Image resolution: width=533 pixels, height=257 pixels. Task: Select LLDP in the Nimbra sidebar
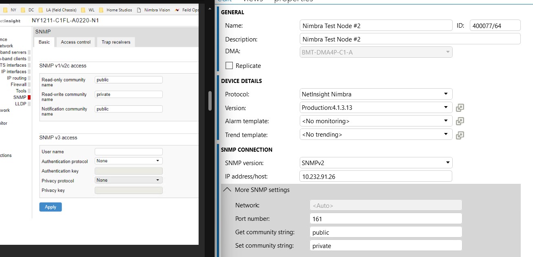[x=20, y=104]
